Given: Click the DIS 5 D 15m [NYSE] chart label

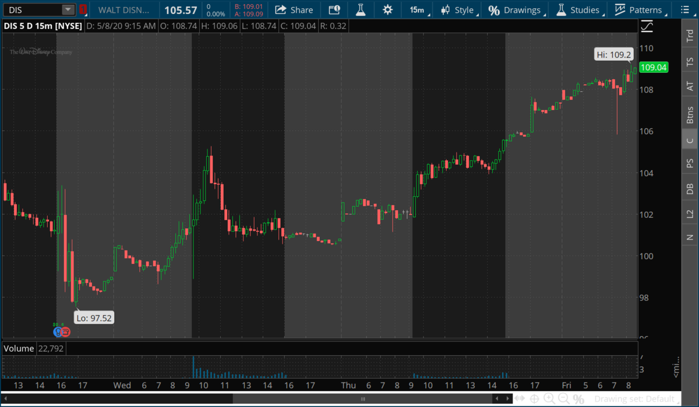Looking at the screenshot, I should (42, 26).
